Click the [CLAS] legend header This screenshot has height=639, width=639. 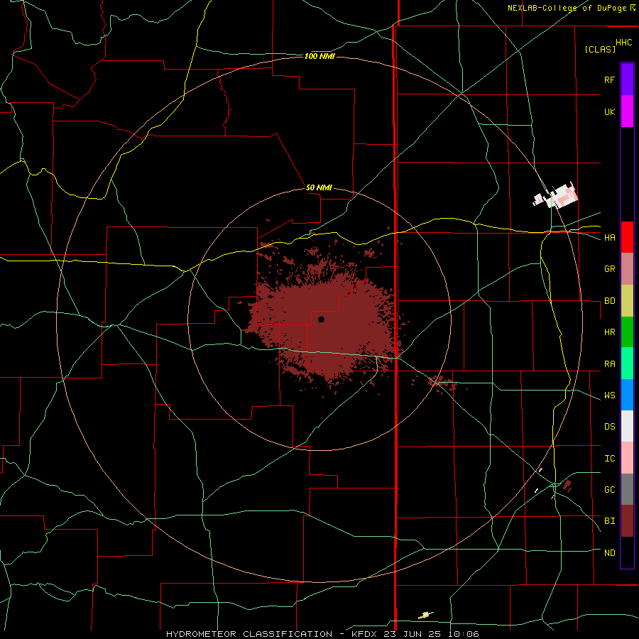pyautogui.click(x=600, y=49)
